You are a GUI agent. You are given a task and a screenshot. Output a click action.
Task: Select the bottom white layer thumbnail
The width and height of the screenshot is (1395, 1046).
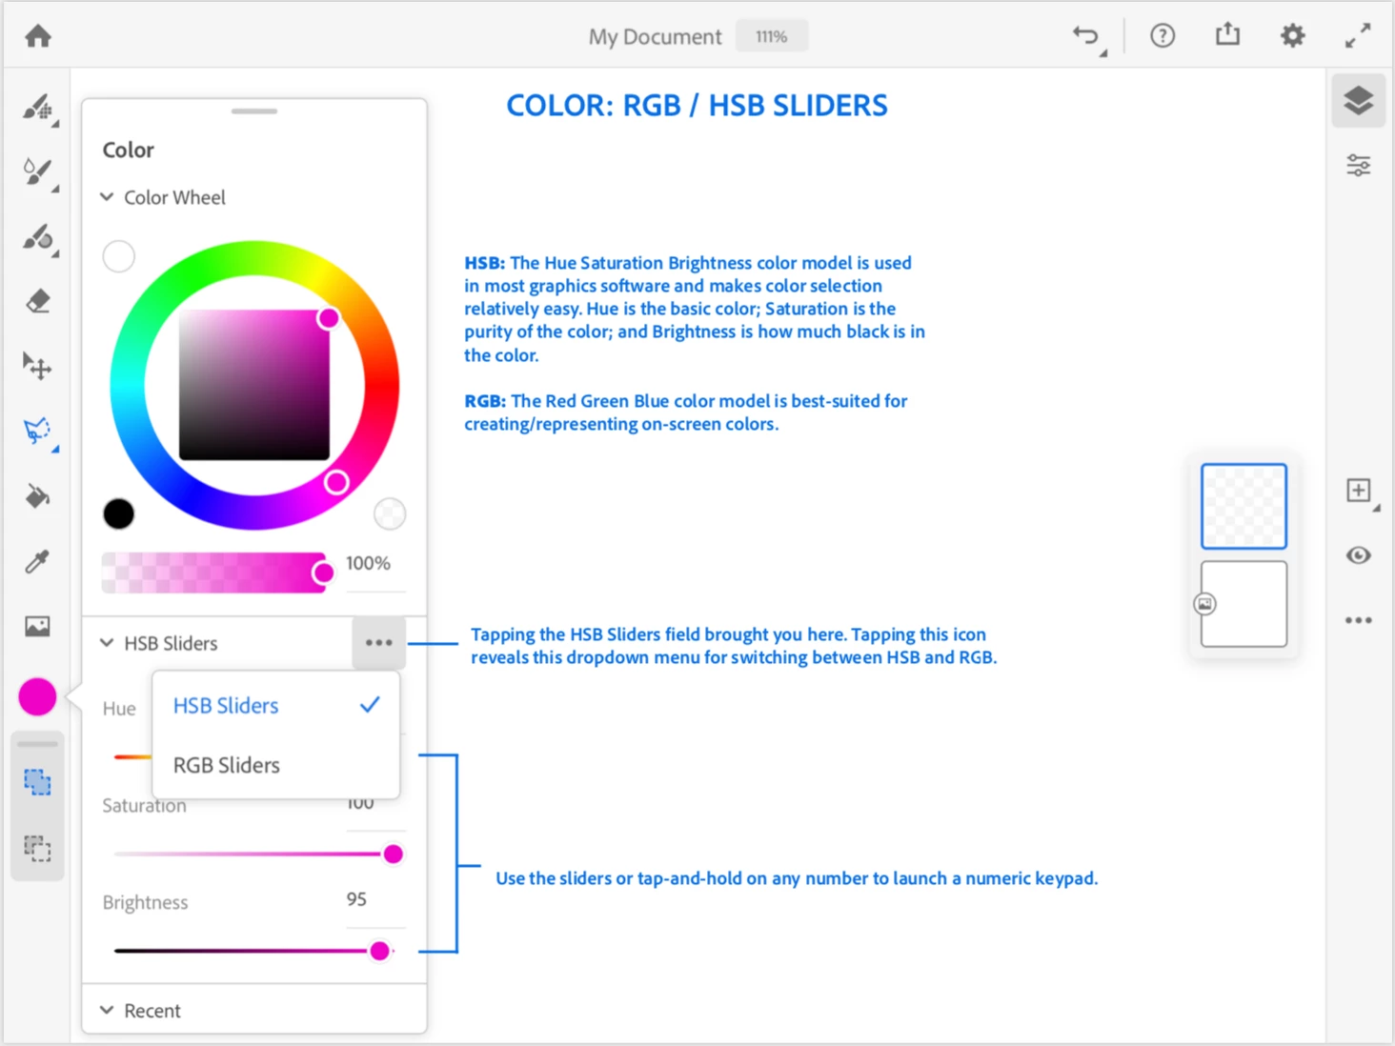(x=1243, y=604)
